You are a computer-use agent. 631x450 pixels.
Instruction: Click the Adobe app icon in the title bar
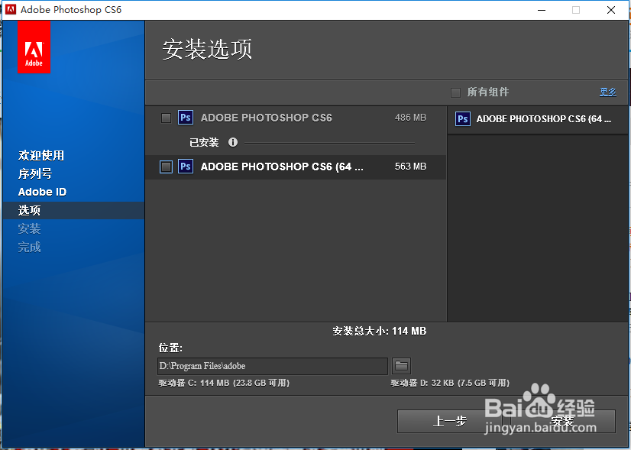tap(11, 10)
